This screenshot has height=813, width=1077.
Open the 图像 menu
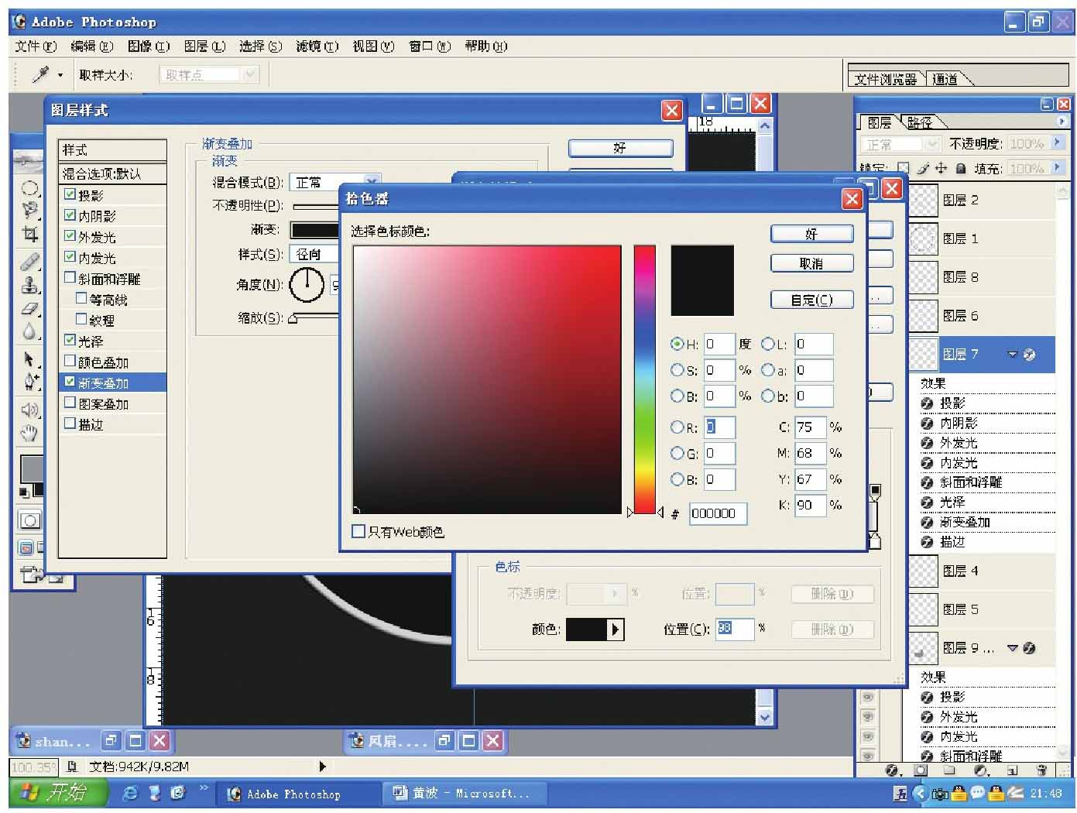click(149, 46)
